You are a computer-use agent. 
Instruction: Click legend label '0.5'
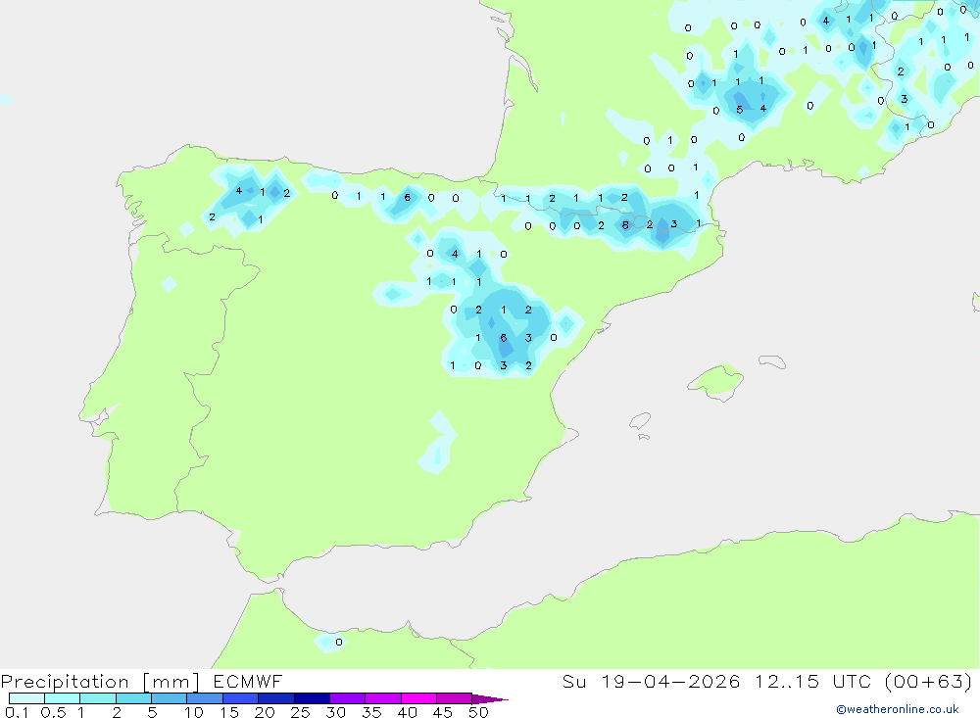tap(53, 712)
